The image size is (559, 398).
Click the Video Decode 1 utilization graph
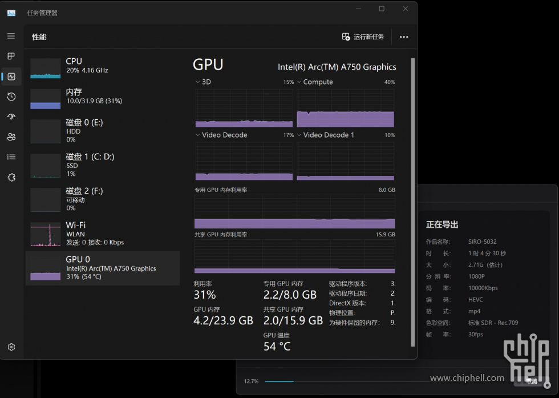(x=346, y=161)
